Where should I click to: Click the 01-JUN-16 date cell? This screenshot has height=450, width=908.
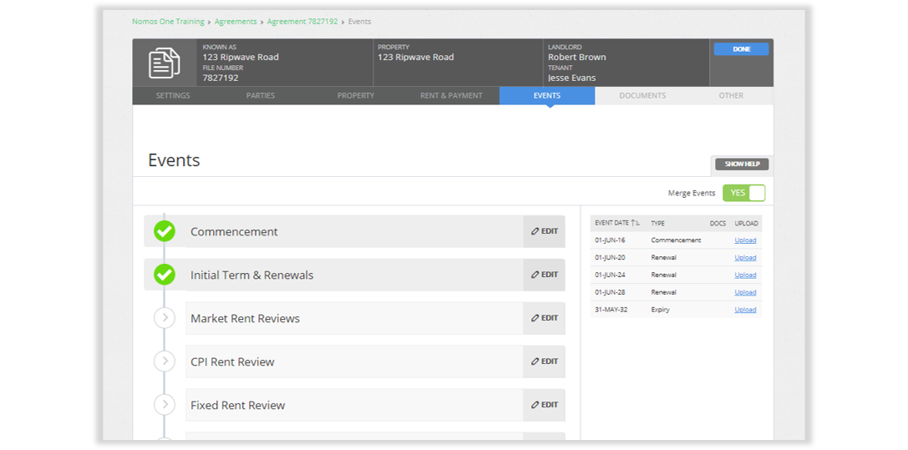coord(610,240)
